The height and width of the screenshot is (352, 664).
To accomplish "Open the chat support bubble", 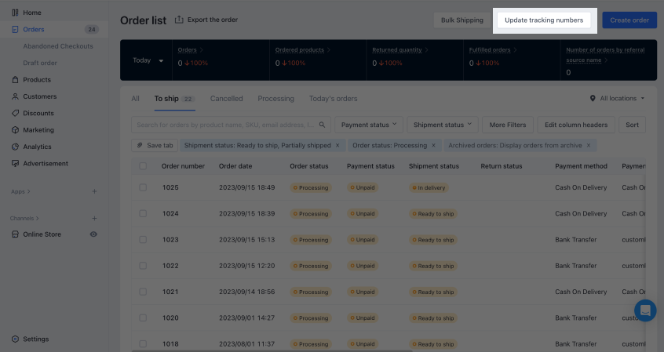I will point(645,310).
